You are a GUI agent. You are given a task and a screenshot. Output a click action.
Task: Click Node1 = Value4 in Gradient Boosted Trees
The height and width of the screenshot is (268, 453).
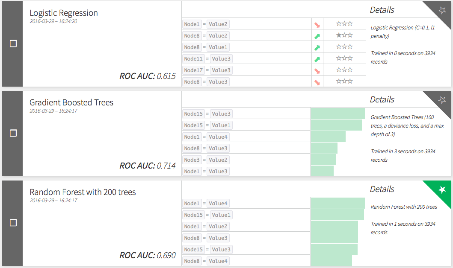[x=206, y=137]
